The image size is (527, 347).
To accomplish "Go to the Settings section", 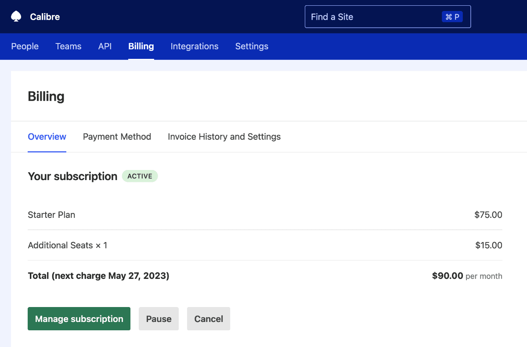I will [251, 46].
